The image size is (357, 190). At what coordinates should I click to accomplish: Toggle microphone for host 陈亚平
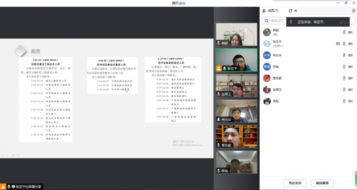point(344,44)
